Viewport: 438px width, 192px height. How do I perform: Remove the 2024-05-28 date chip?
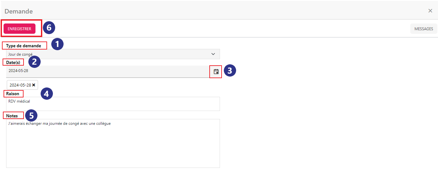34,85
